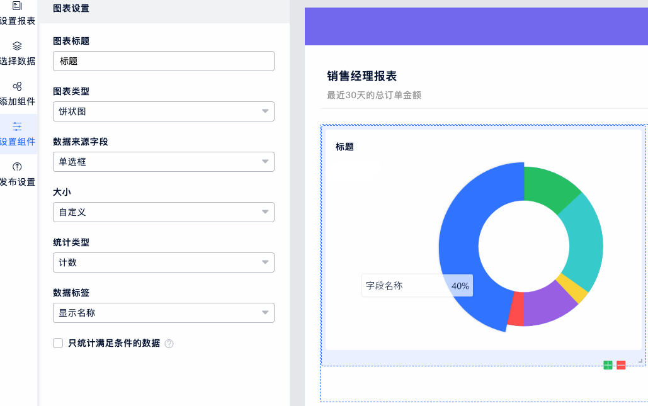Click the green plus add-component icon

(x=608, y=365)
